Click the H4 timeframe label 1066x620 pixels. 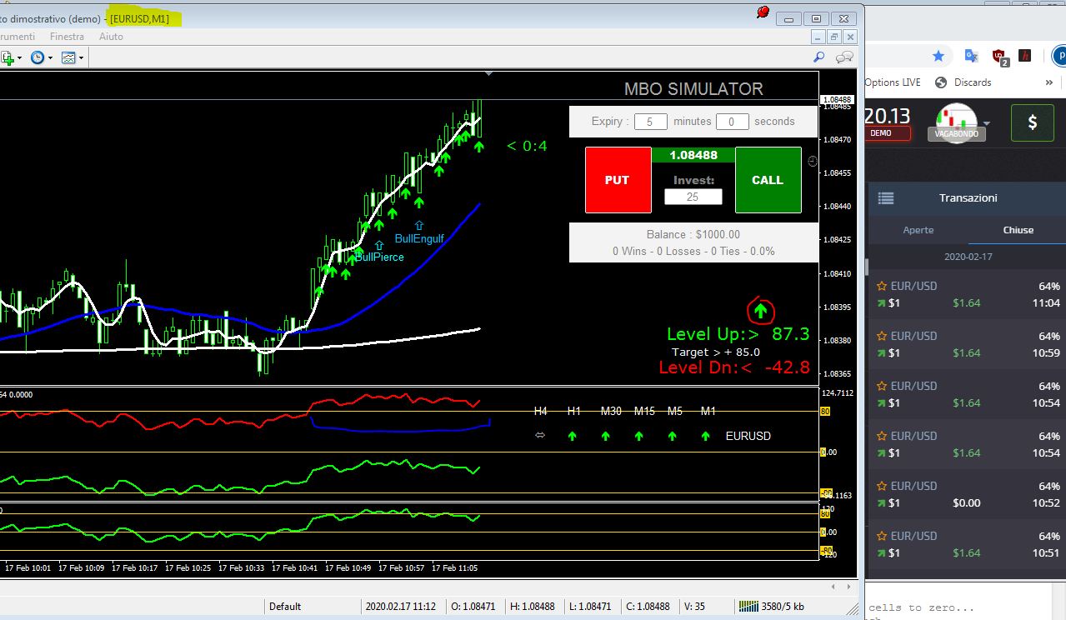[x=541, y=411]
